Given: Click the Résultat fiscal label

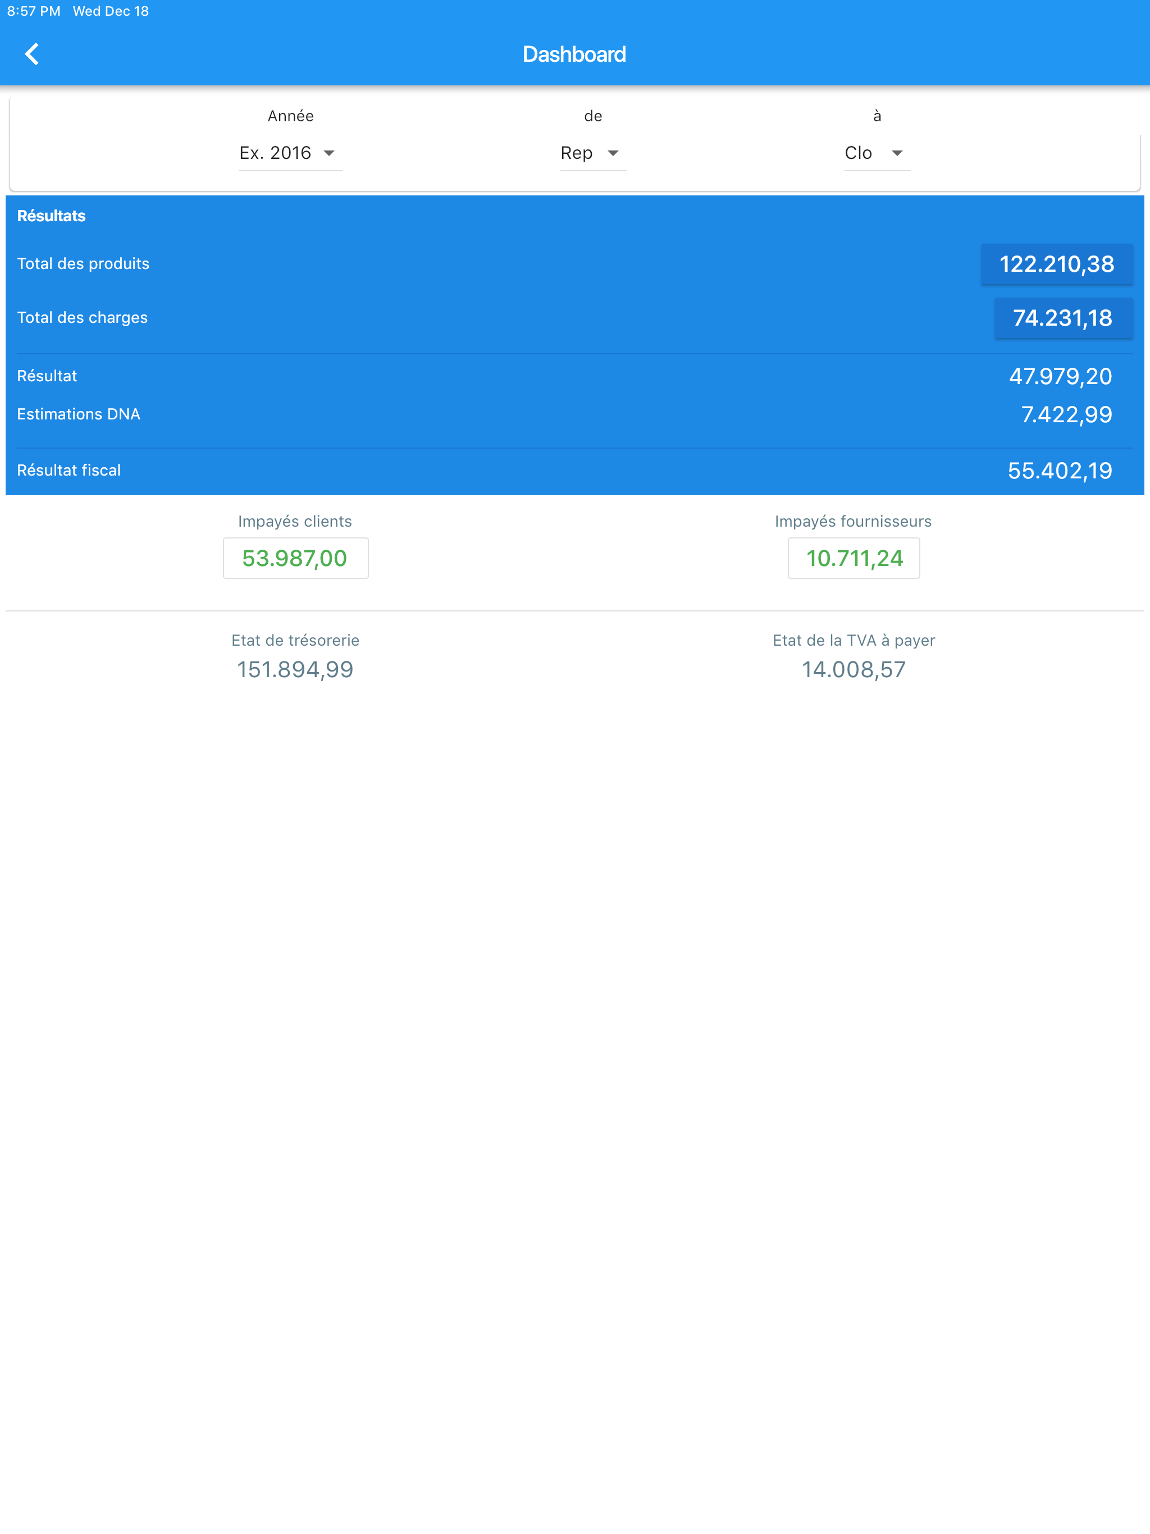Looking at the screenshot, I should pos(69,470).
